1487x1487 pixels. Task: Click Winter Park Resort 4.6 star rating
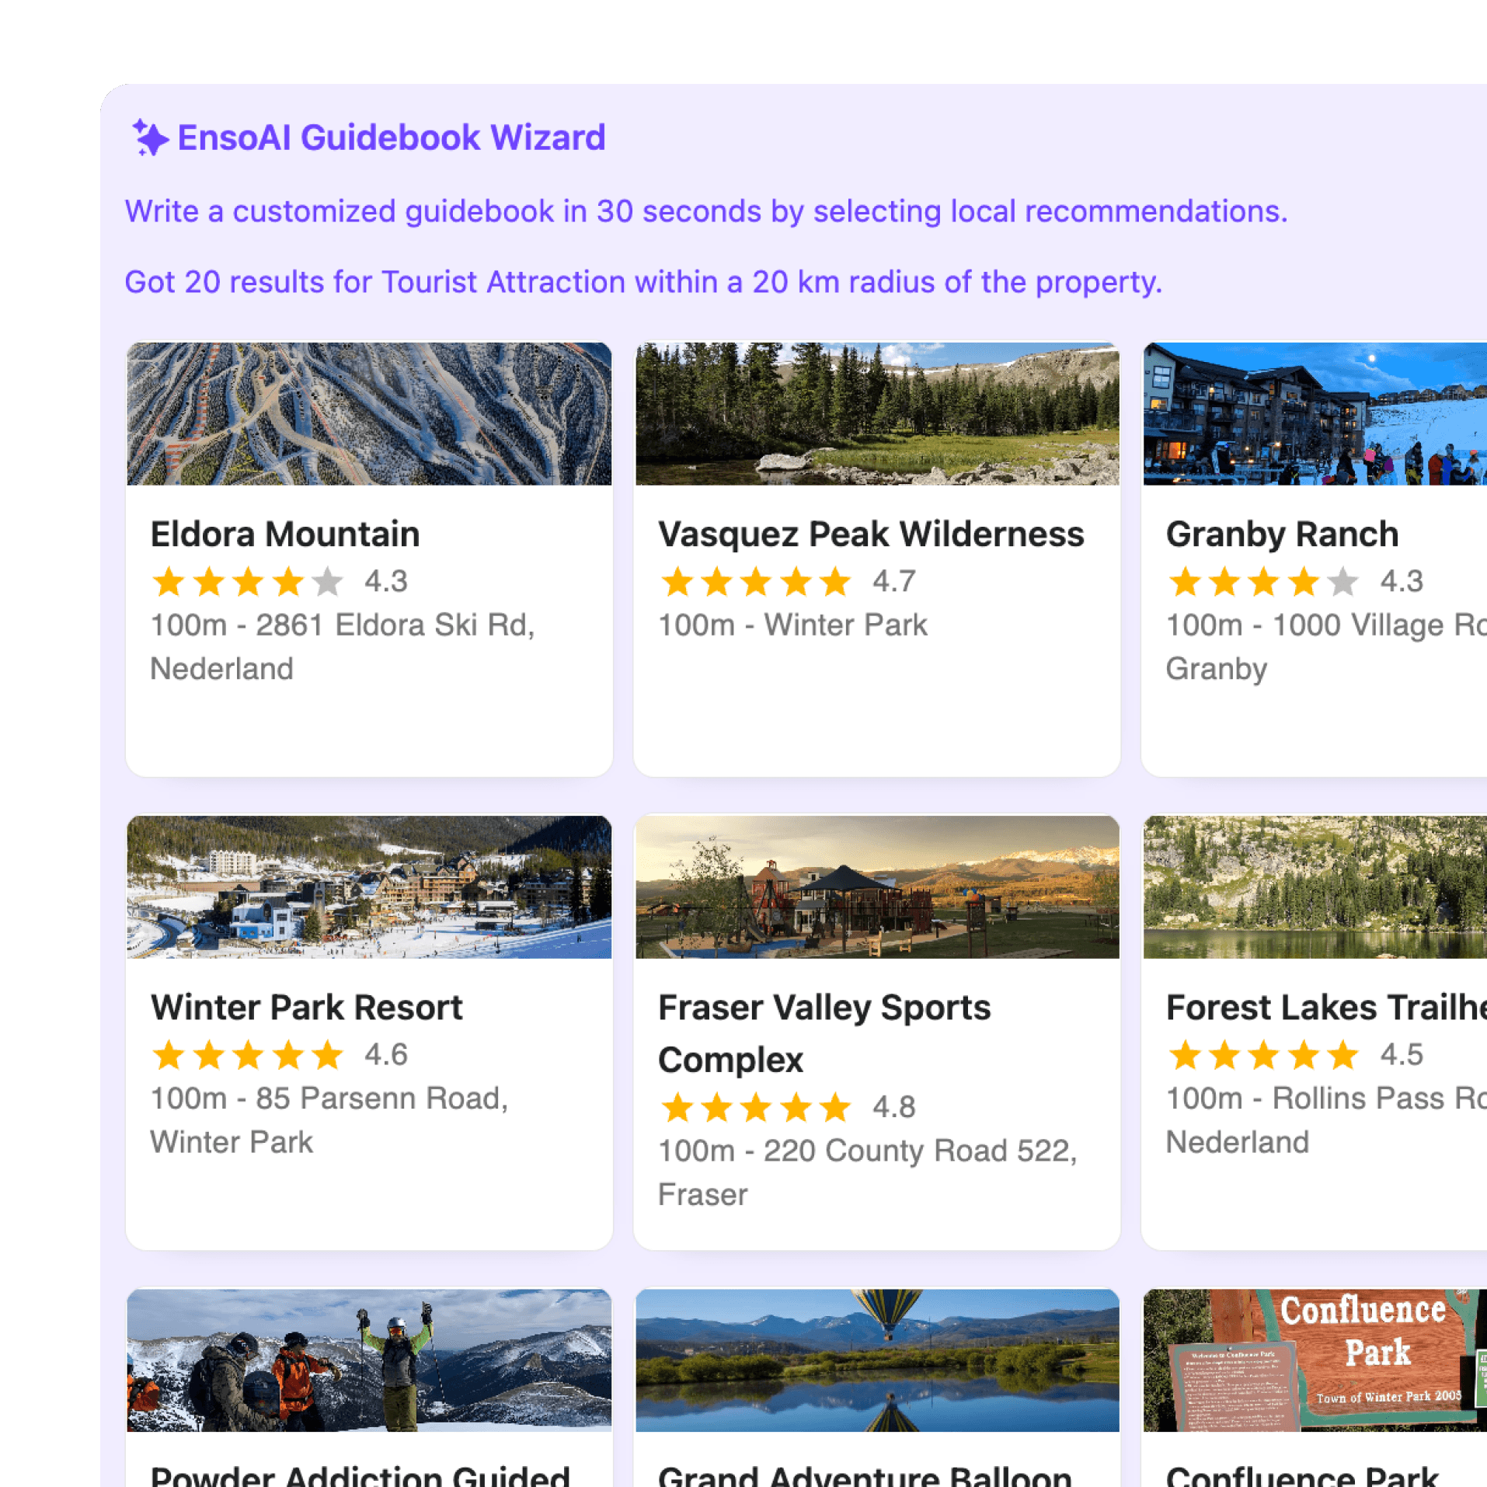click(x=279, y=1054)
